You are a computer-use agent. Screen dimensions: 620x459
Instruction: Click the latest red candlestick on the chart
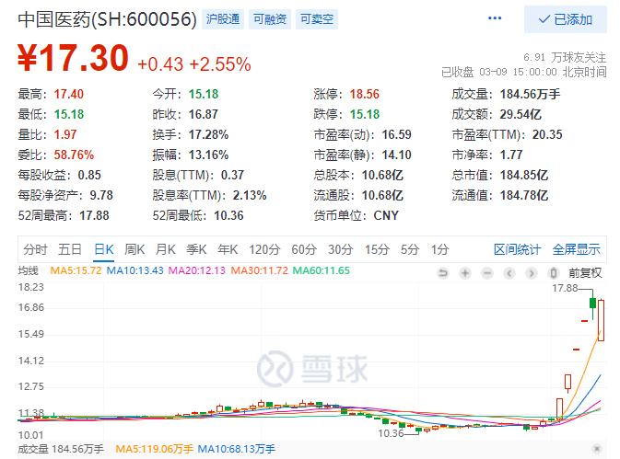click(x=601, y=320)
